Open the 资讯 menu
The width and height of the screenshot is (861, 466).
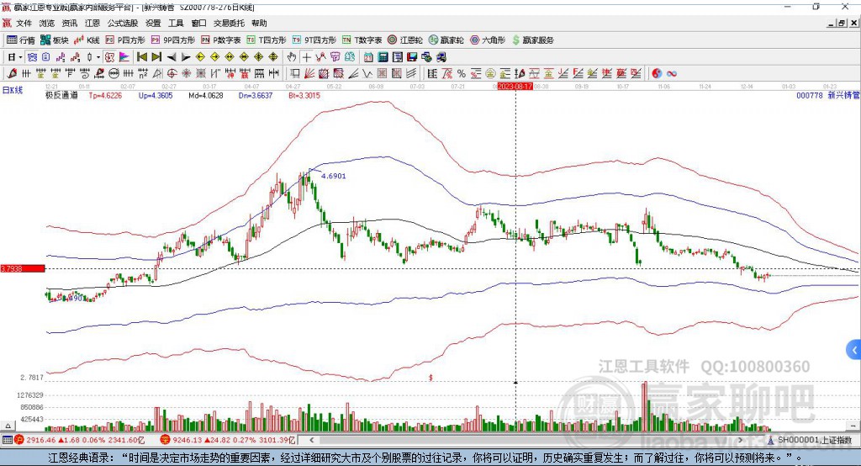(x=69, y=23)
